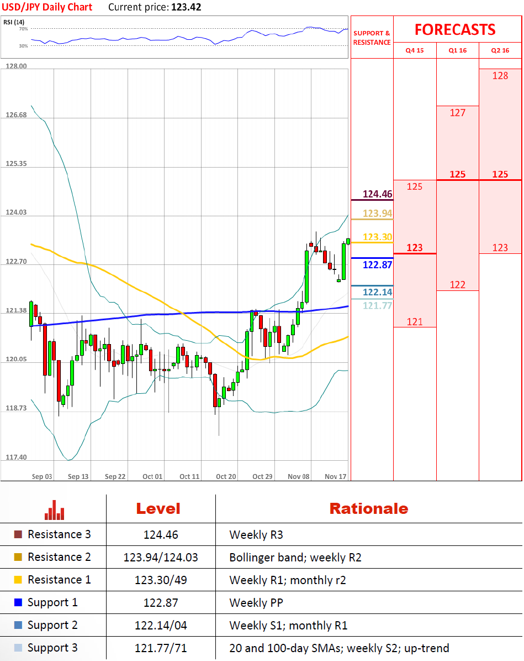Click the Support 2 row label
The width and height of the screenshot is (524, 661).
(x=52, y=626)
